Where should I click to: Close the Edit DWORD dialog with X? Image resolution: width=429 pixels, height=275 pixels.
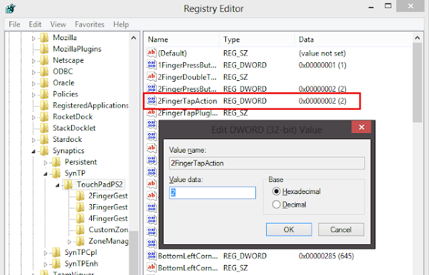[361, 127]
